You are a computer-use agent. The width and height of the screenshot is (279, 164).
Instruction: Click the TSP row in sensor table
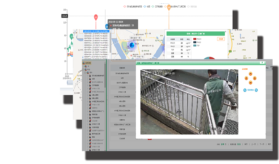(x=179, y=50)
